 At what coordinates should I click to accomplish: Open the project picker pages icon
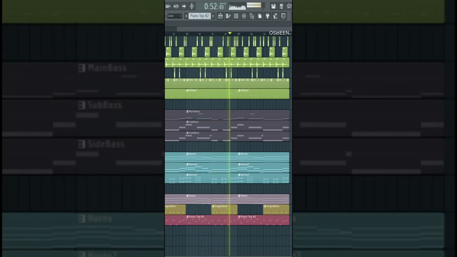(x=260, y=16)
